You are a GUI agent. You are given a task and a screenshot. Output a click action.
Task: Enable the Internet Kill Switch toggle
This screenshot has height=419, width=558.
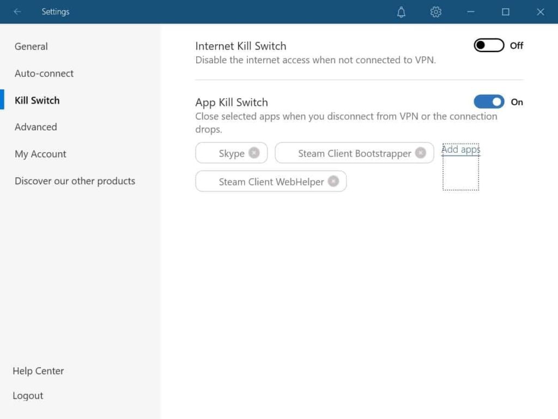tap(488, 46)
